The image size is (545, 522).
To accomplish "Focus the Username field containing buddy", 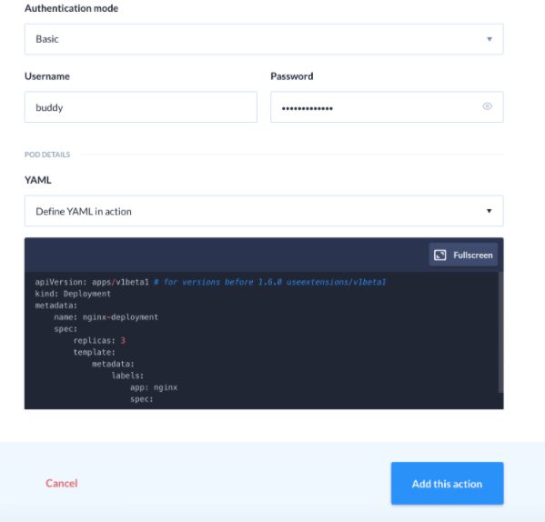I will click(x=141, y=107).
